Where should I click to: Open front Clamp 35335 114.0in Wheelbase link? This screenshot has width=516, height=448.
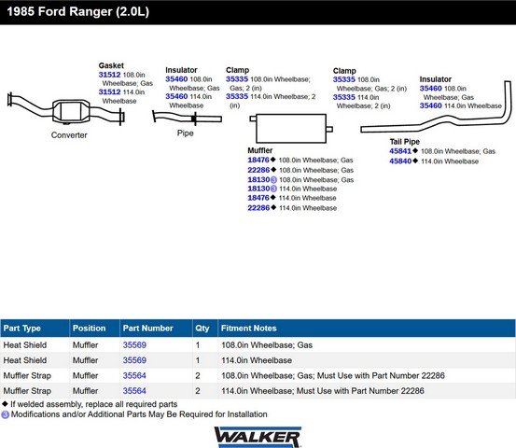pyautogui.click(x=237, y=96)
